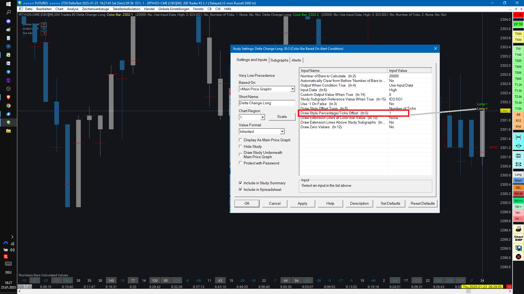Click the Short Name input field
Image resolution: width=524 pixels, height=294 pixels.
[267, 103]
